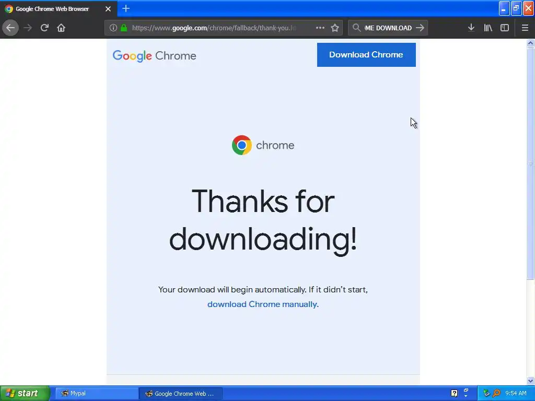Go back to the previous page
This screenshot has width=535, height=401.
coord(10,28)
